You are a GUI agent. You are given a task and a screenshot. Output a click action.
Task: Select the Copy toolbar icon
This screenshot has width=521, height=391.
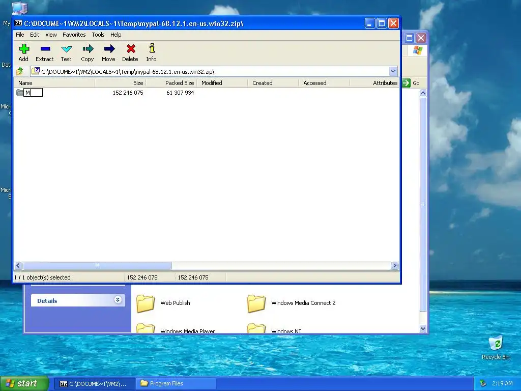coord(88,52)
